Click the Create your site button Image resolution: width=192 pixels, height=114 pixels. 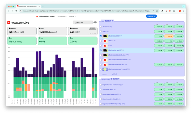(x=151, y=16)
